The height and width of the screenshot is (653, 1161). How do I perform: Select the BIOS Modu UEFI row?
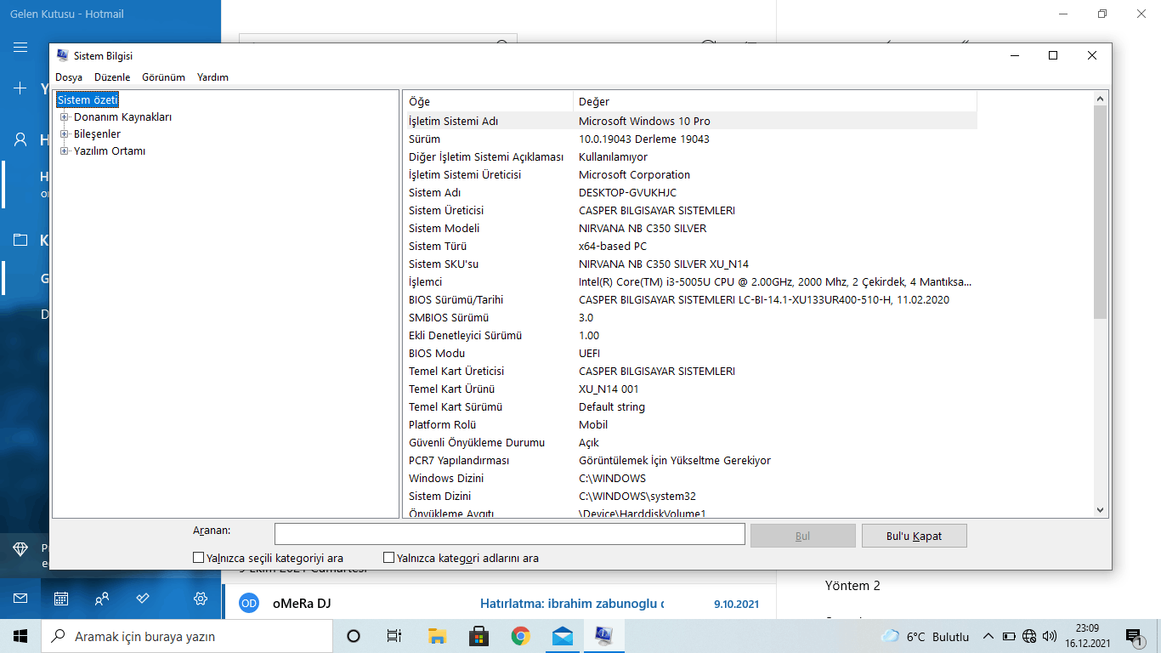tap(690, 354)
